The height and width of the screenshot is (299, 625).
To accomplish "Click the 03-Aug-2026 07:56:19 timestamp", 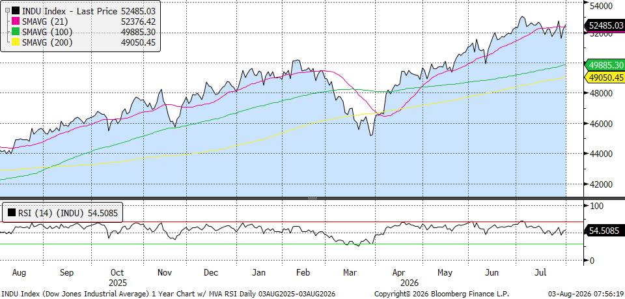I will [x=585, y=294].
